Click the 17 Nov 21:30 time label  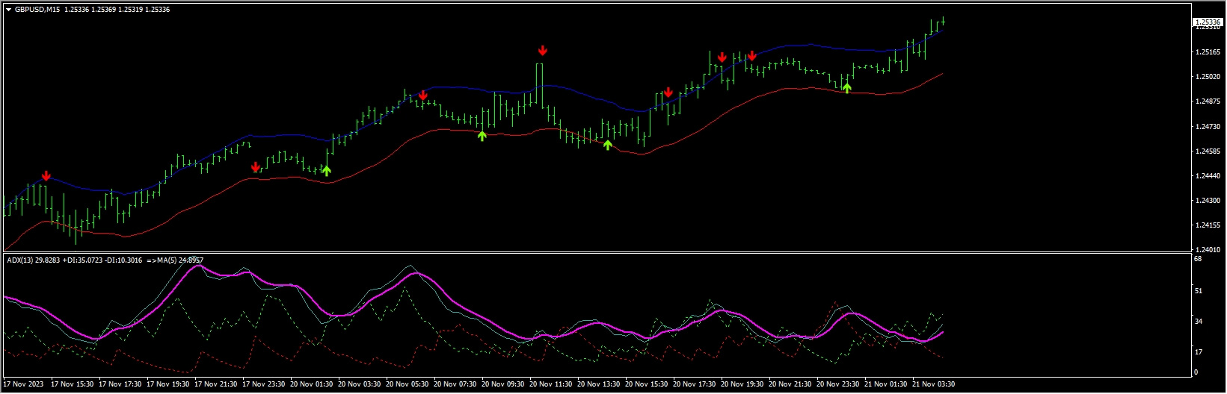pos(215,384)
